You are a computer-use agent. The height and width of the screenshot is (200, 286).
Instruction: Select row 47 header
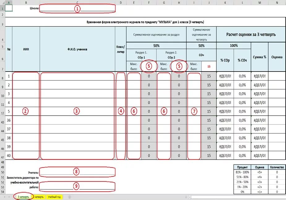point(2,156)
